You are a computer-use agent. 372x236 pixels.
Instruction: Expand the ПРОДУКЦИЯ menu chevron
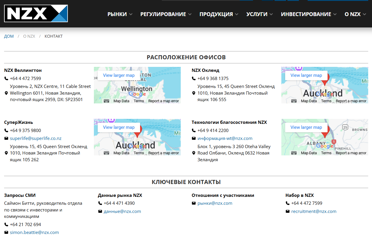click(237, 14)
